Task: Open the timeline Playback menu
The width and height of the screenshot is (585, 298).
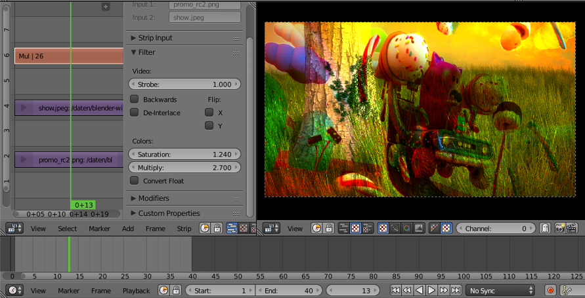Action: click(x=136, y=291)
